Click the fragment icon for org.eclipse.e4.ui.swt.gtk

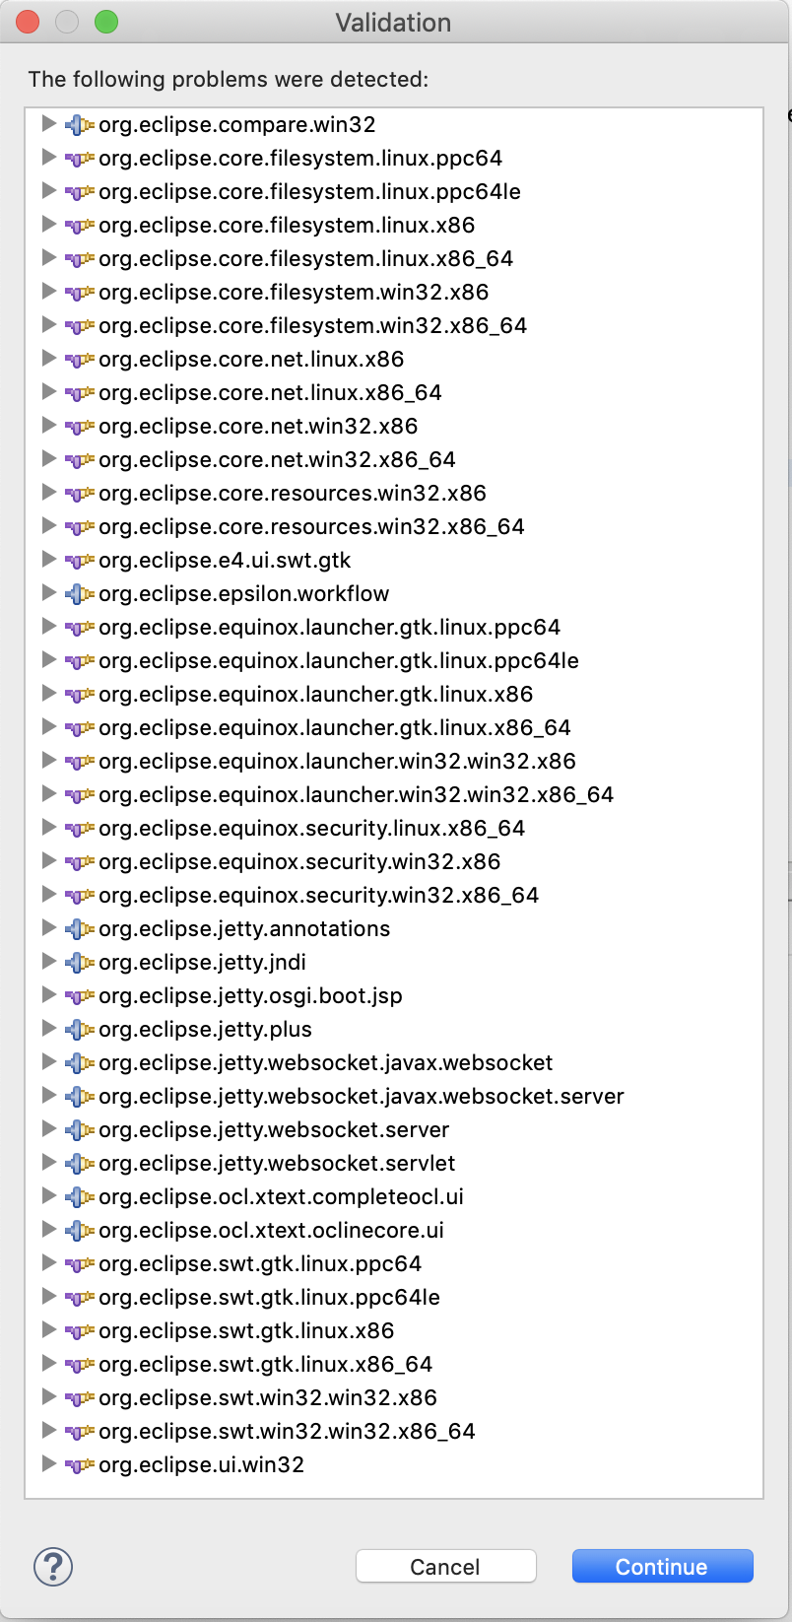79,561
